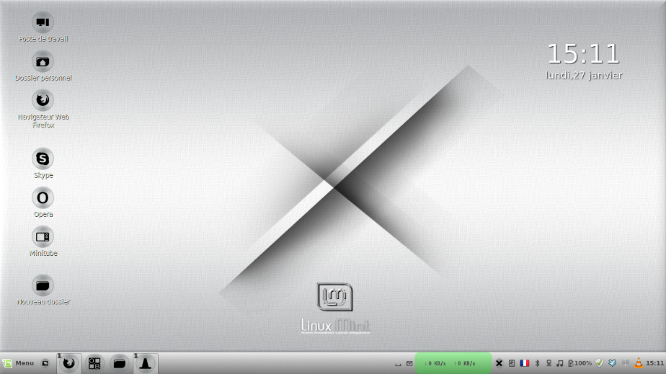This screenshot has width=666, height=374.
Task: Open the wired network connection tray icon
Action: [549, 363]
